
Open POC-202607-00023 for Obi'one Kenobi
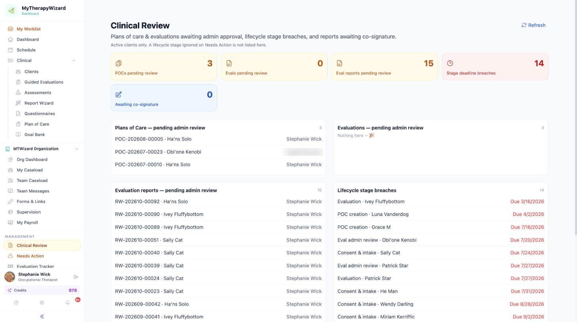[218, 152]
